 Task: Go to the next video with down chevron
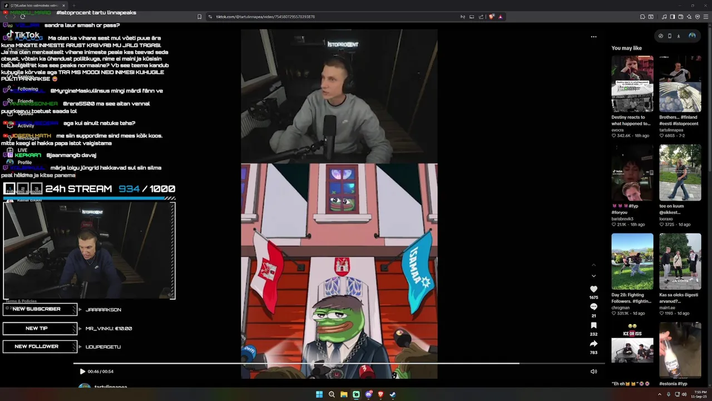click(x=594, y=276)
